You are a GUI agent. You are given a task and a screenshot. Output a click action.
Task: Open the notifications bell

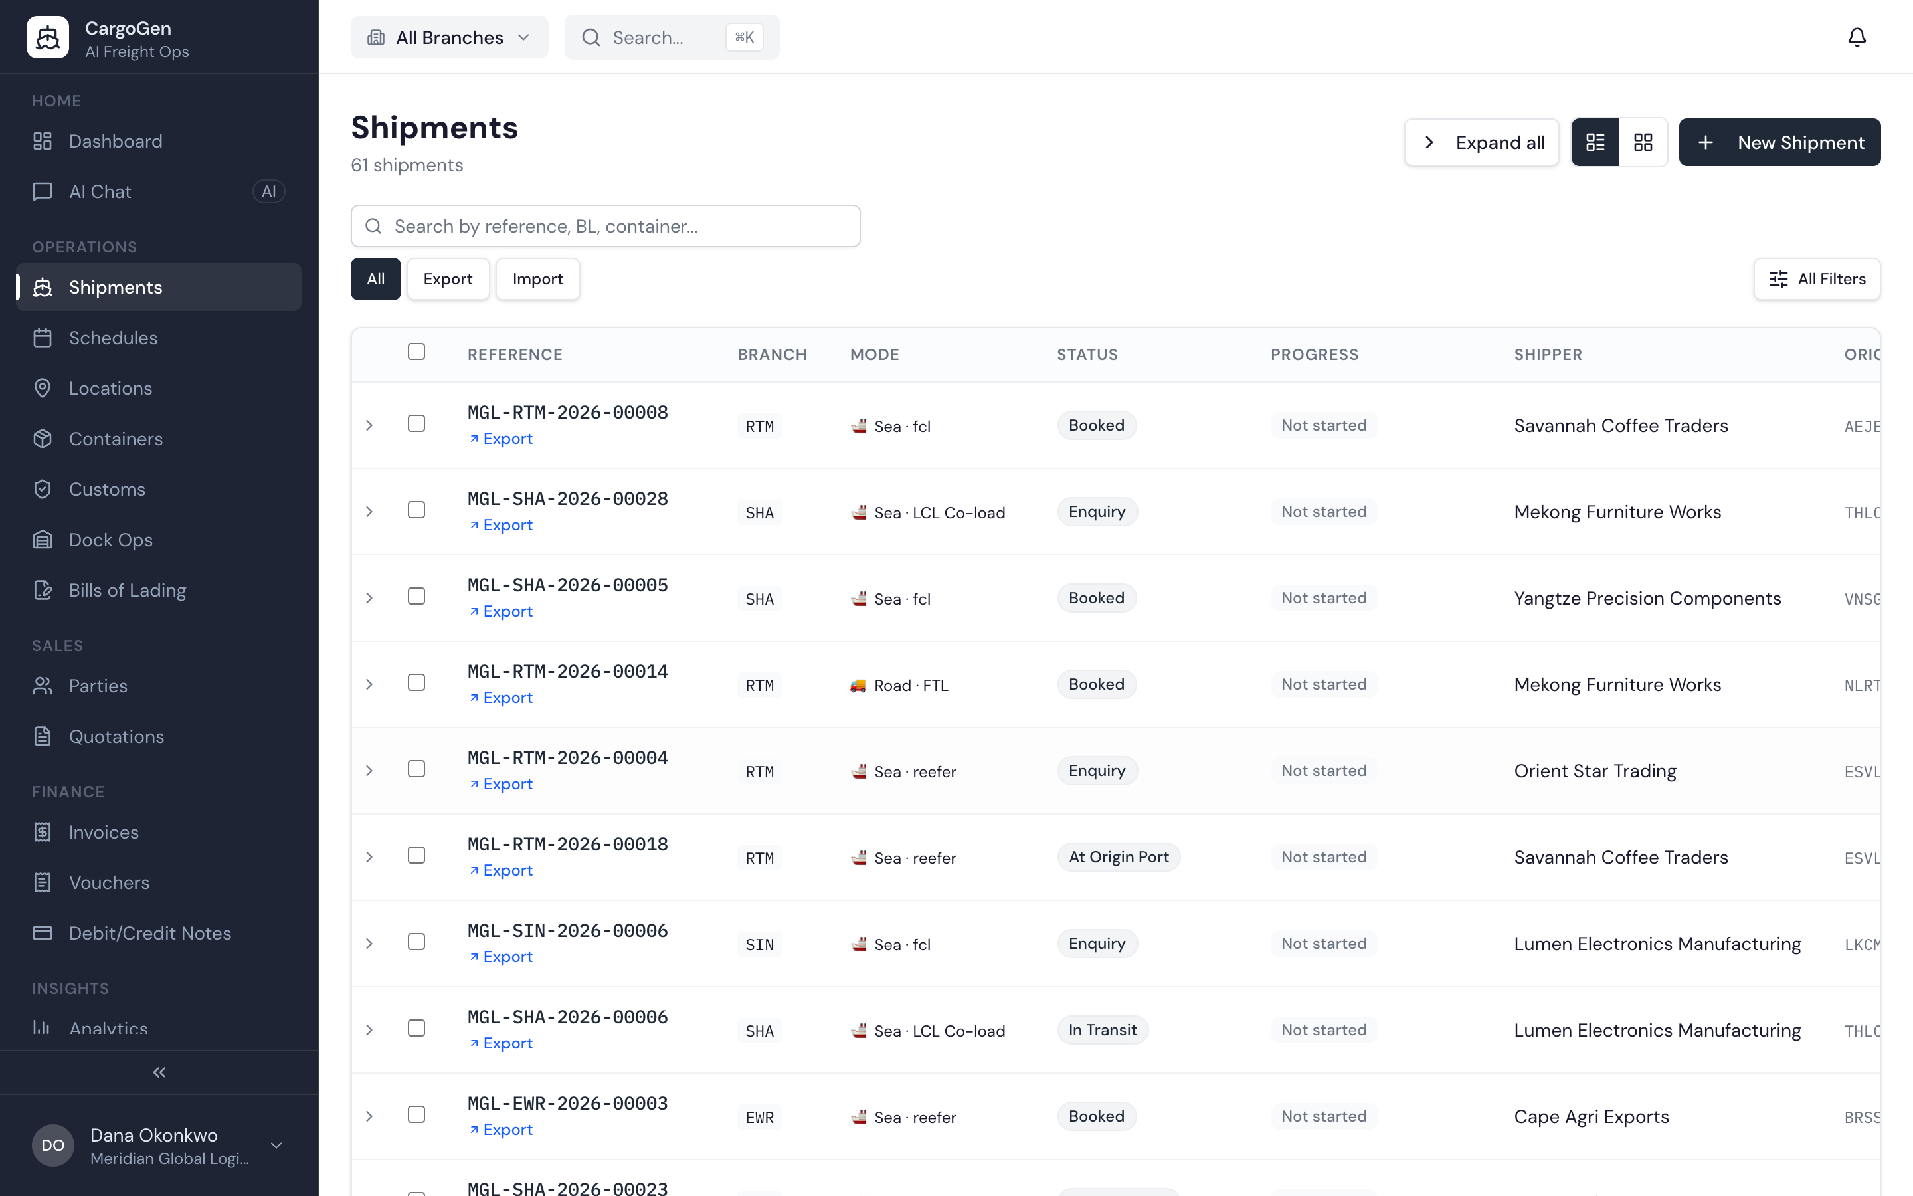coord(1856,37)
